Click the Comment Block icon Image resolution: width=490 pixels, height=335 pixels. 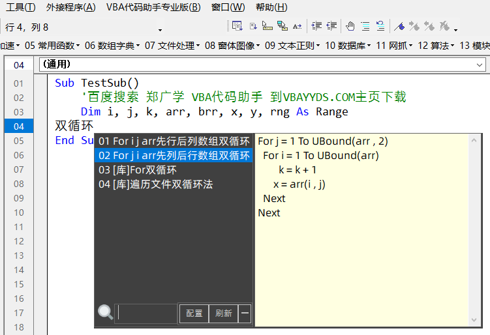365,26
